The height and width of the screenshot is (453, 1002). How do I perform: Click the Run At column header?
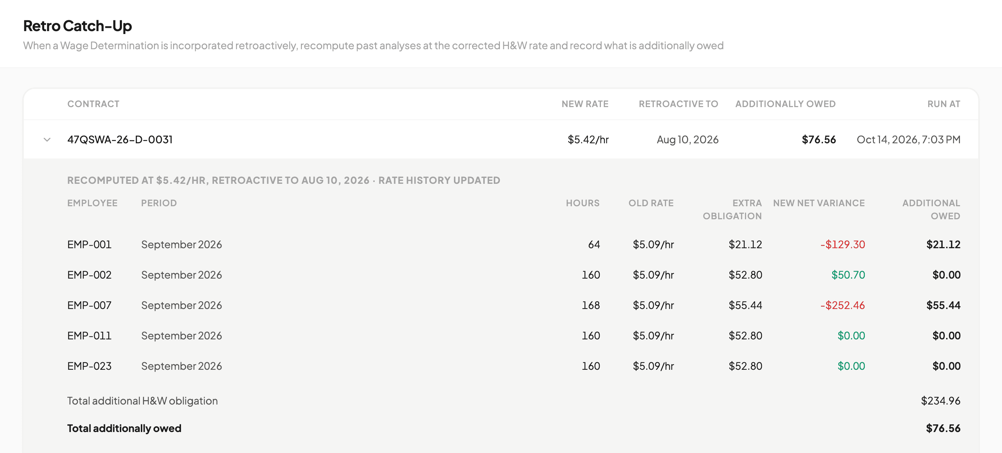(x=944, y=104)
